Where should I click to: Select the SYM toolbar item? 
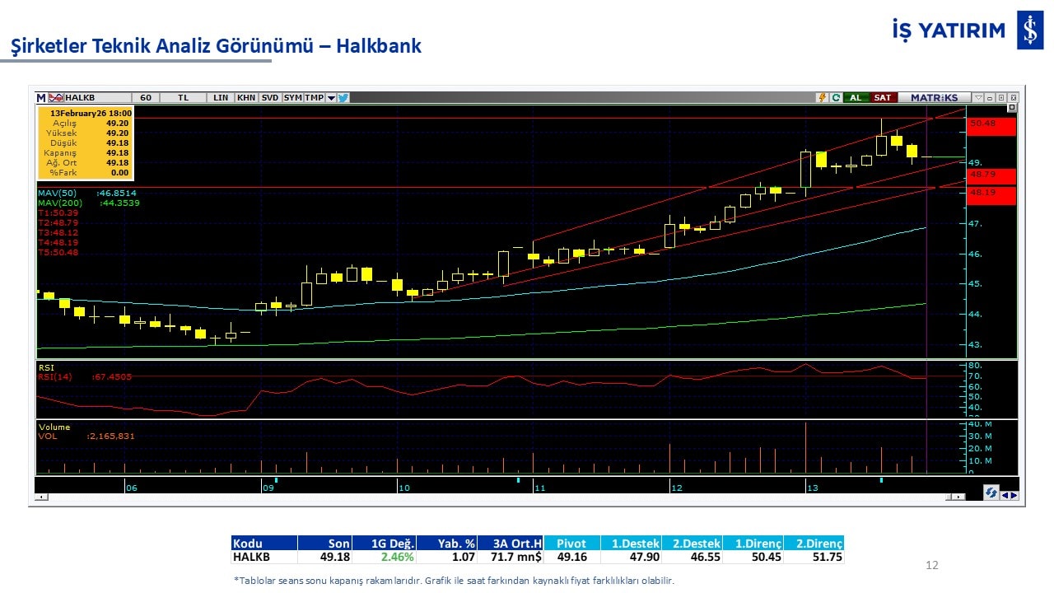pos(292,97)
